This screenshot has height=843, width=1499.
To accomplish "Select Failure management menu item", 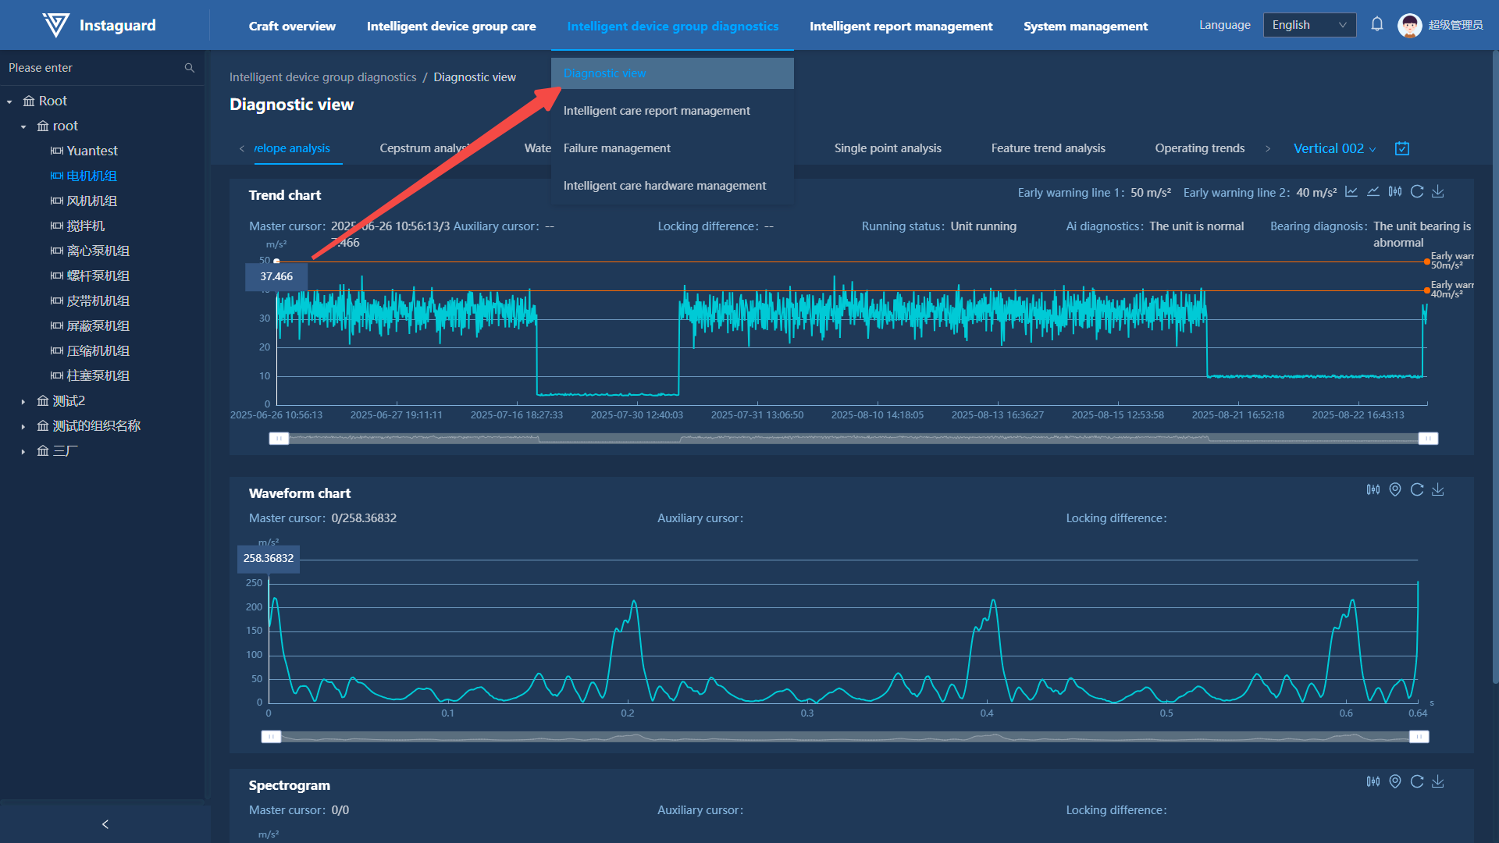I will click(617, 148).
